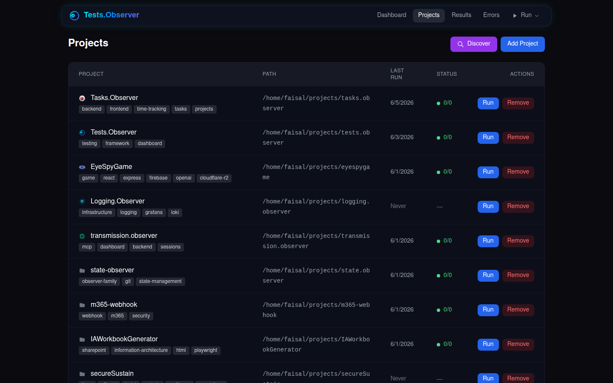Go to the Errors tab
Image resolution: width=613 pixels, height=383 pixels.
491,15
